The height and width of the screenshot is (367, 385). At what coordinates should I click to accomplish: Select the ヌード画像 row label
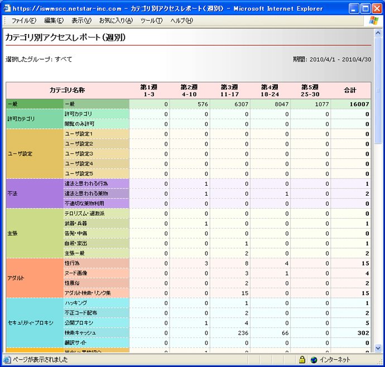click(96, 273)
